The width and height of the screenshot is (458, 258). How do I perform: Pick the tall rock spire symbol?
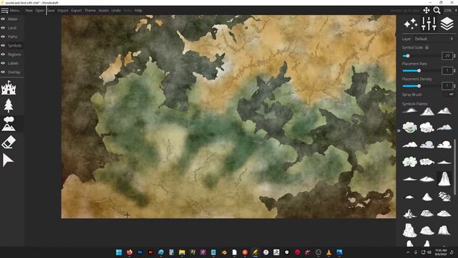coord(444,178)
